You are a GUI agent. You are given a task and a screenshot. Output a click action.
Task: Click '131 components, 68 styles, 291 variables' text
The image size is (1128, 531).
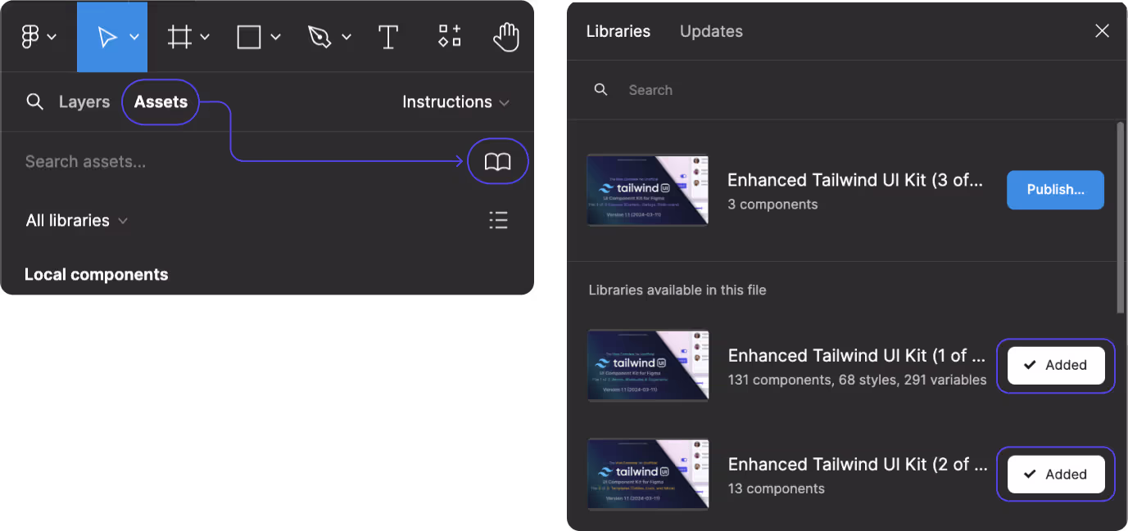(857, 380)
